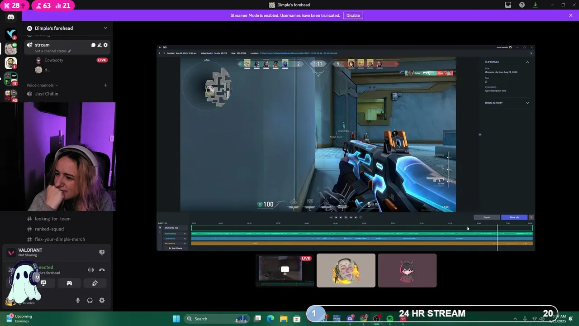Screen dimensions: 579x326
Task: Click the red delete clip icon
Action: tap(531, 217)
